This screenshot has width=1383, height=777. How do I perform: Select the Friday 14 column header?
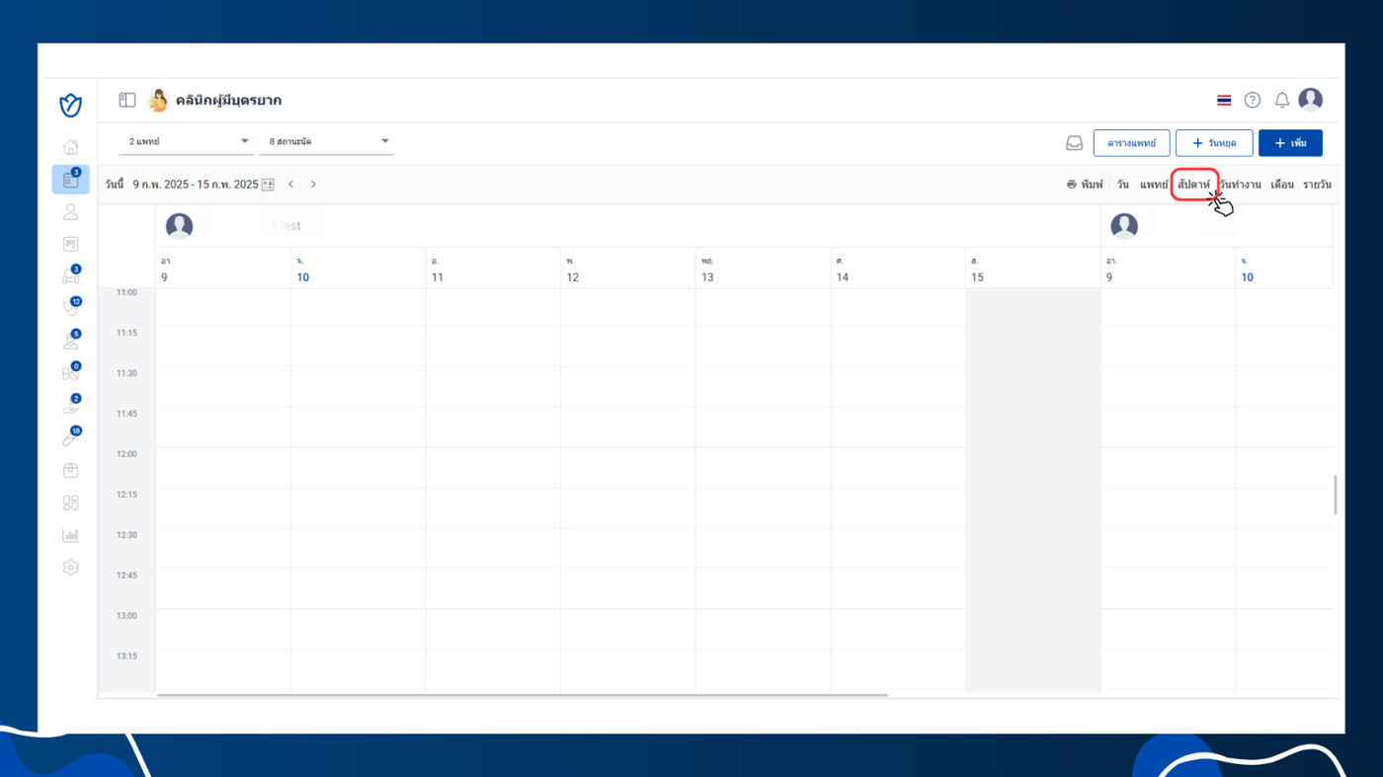tap(898, 269)
